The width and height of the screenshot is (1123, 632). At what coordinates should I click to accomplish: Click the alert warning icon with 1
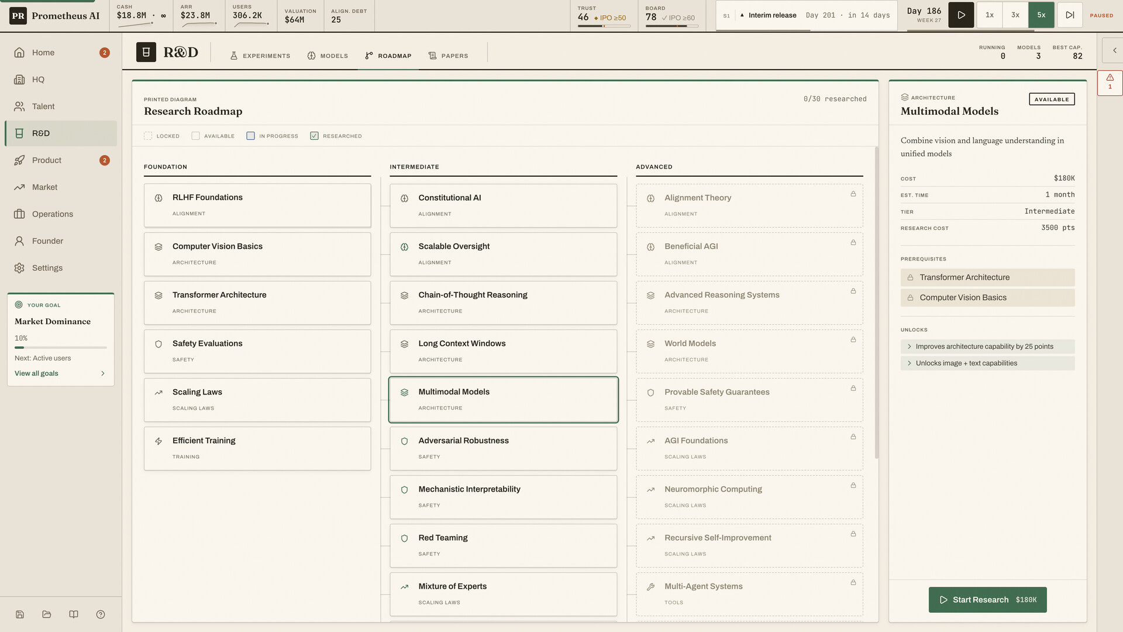pos(1110,82)
